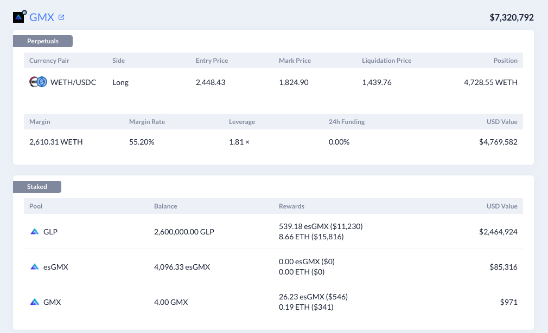
Task: Collapse the esGMX staking row
Action: [x=271, y=266]
